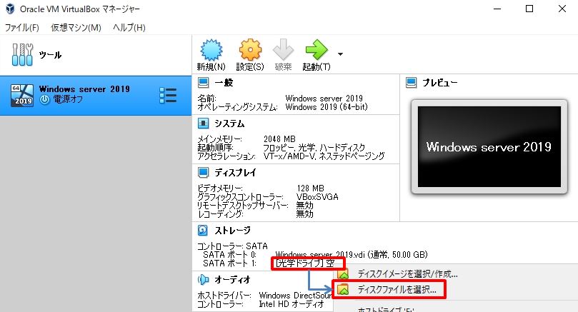Click the VBoxSVGA graphics controller value
Screen dimensions: 578x312
pyautogui.click(x=317, y=197)
